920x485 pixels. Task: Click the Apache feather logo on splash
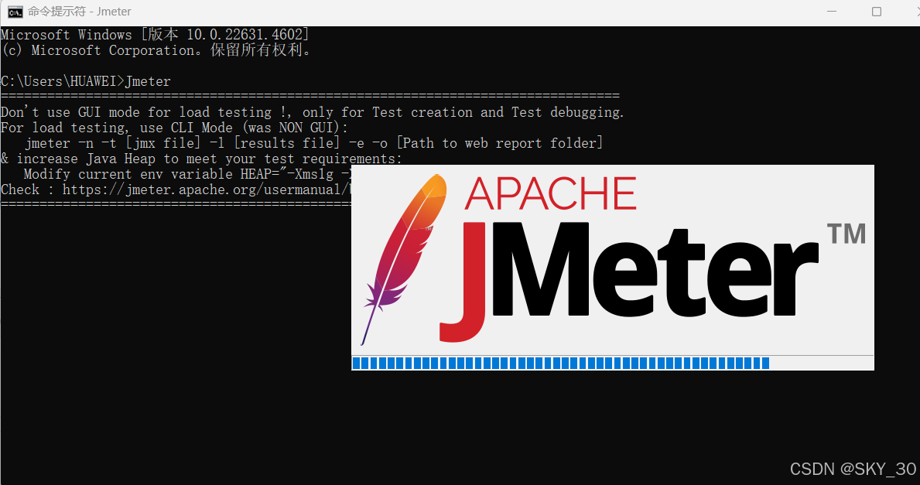click(x=405, y=258)
